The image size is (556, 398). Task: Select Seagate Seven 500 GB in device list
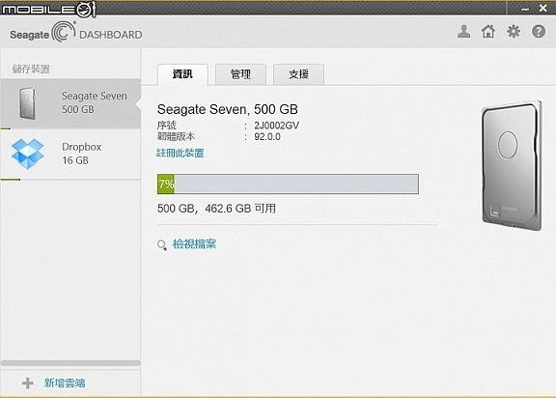70,102
